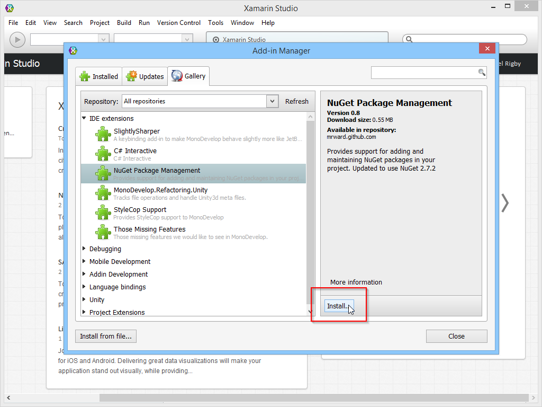The image size is (542, 407).
Task: Click the Those Missing Features puzzle icon
Action: [x=103, y=232]
